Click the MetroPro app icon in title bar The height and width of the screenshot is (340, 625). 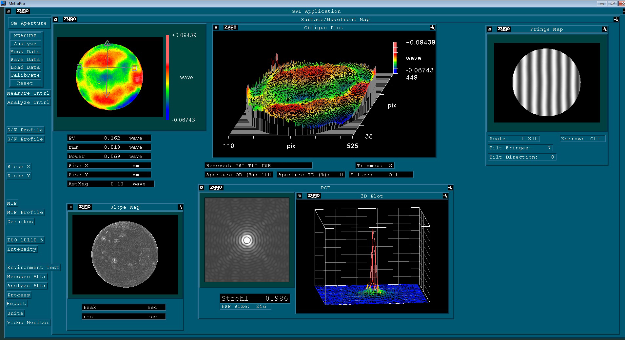click(3, 3)
